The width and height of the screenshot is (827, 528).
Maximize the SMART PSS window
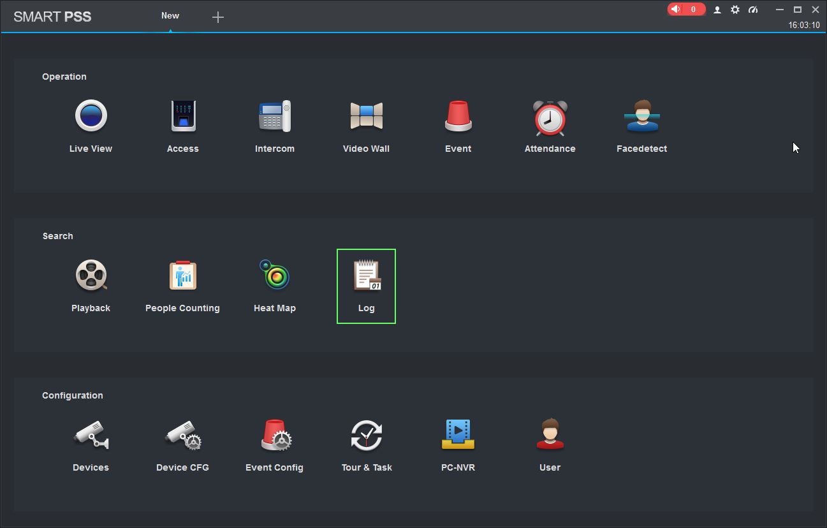797,10
